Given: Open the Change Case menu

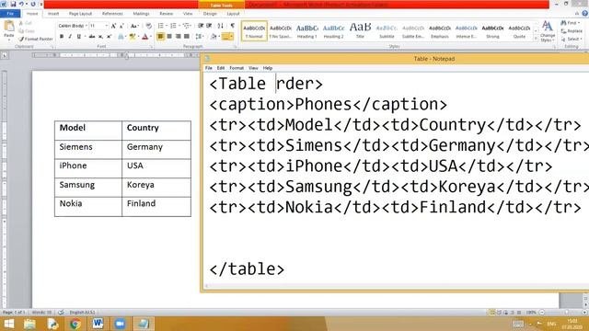Looking at the screenshot, I should [134, 26].
